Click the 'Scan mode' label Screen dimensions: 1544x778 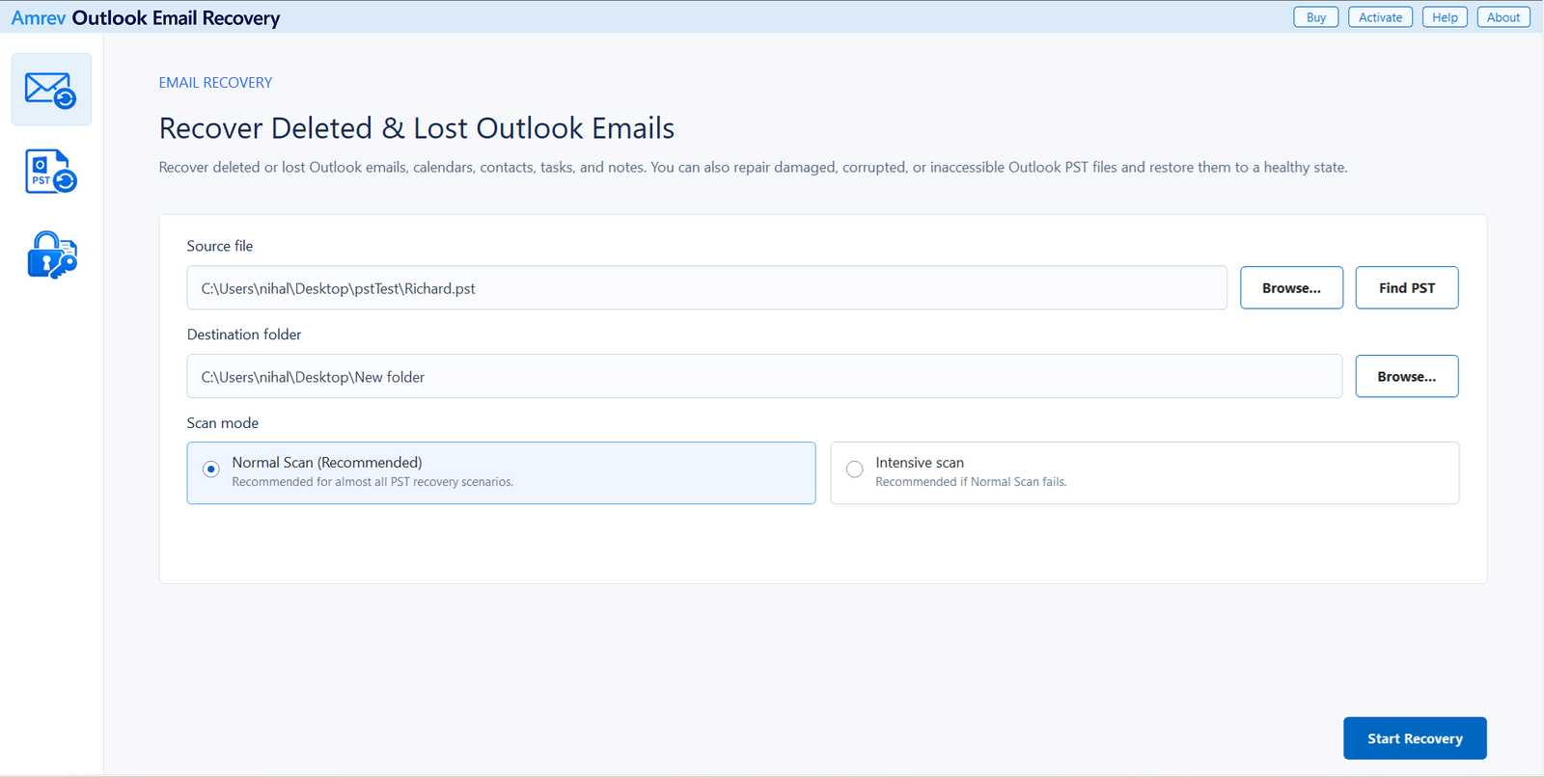[x=223, y=423]
